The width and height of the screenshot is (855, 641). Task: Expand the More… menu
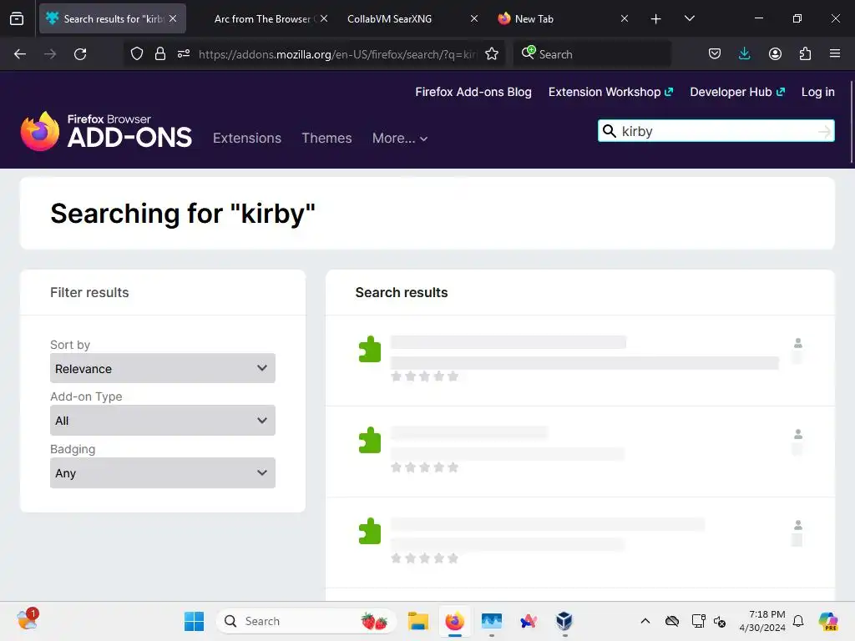[x=400, y=139]
